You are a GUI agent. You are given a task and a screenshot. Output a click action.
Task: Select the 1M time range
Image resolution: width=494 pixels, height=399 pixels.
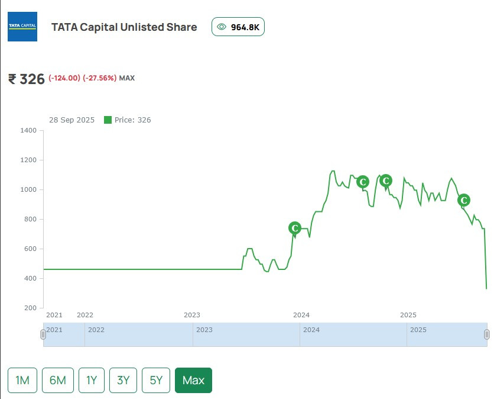pyautogui.click(x=22, y=380)
